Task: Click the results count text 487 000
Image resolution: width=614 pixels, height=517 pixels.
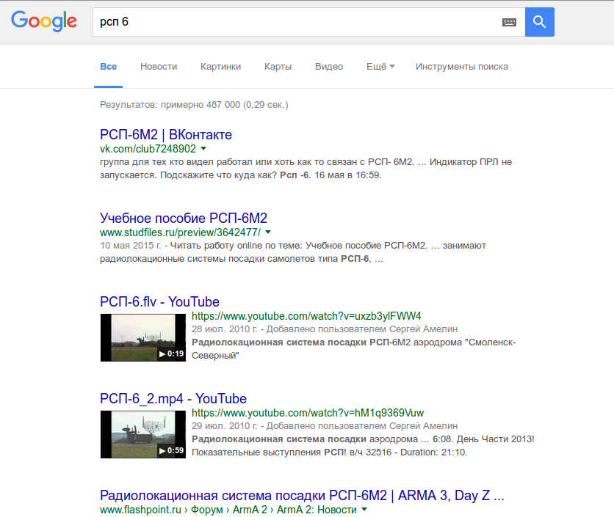Action: (194, 105)
